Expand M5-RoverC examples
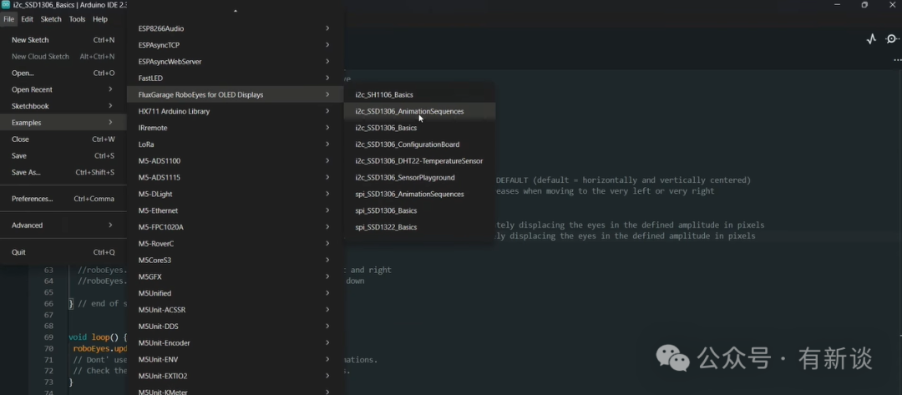902x395 pixels. [236, 244]
